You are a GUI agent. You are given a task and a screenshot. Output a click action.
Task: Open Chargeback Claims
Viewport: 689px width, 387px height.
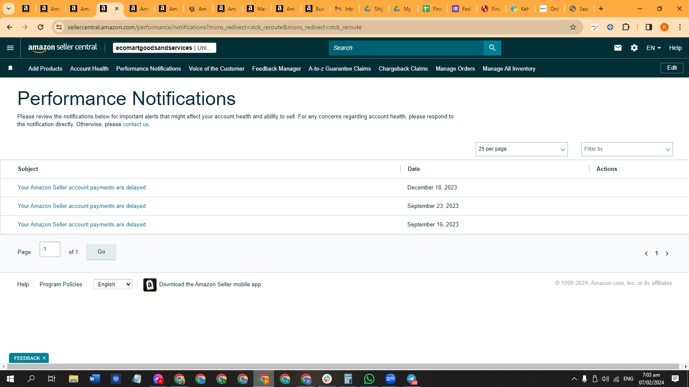[403, 68]
